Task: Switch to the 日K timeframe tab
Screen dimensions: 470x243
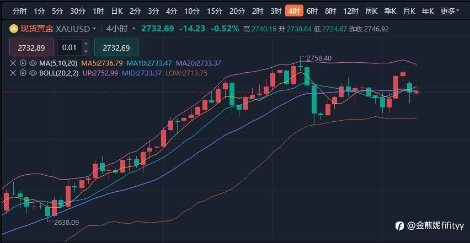Action: (116, 12)
